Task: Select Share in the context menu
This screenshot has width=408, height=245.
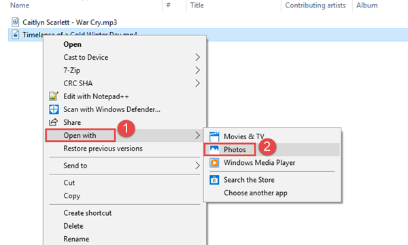Action: point(125,122)
